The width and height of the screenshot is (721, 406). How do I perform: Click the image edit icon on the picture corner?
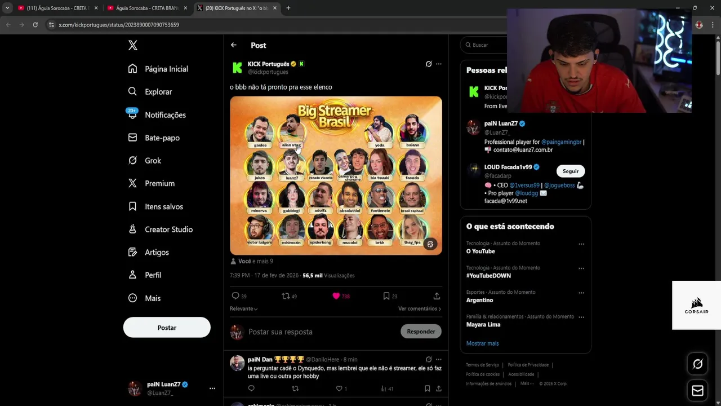click(430, 244)
